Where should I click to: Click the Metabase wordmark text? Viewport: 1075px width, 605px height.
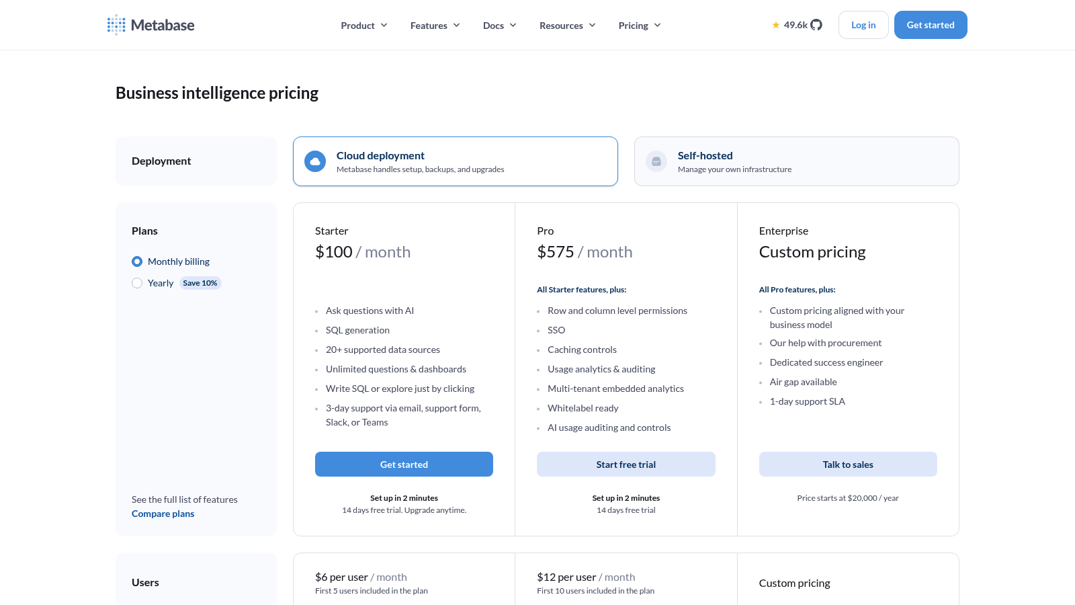pyautogui.click(x=163, y=25)
